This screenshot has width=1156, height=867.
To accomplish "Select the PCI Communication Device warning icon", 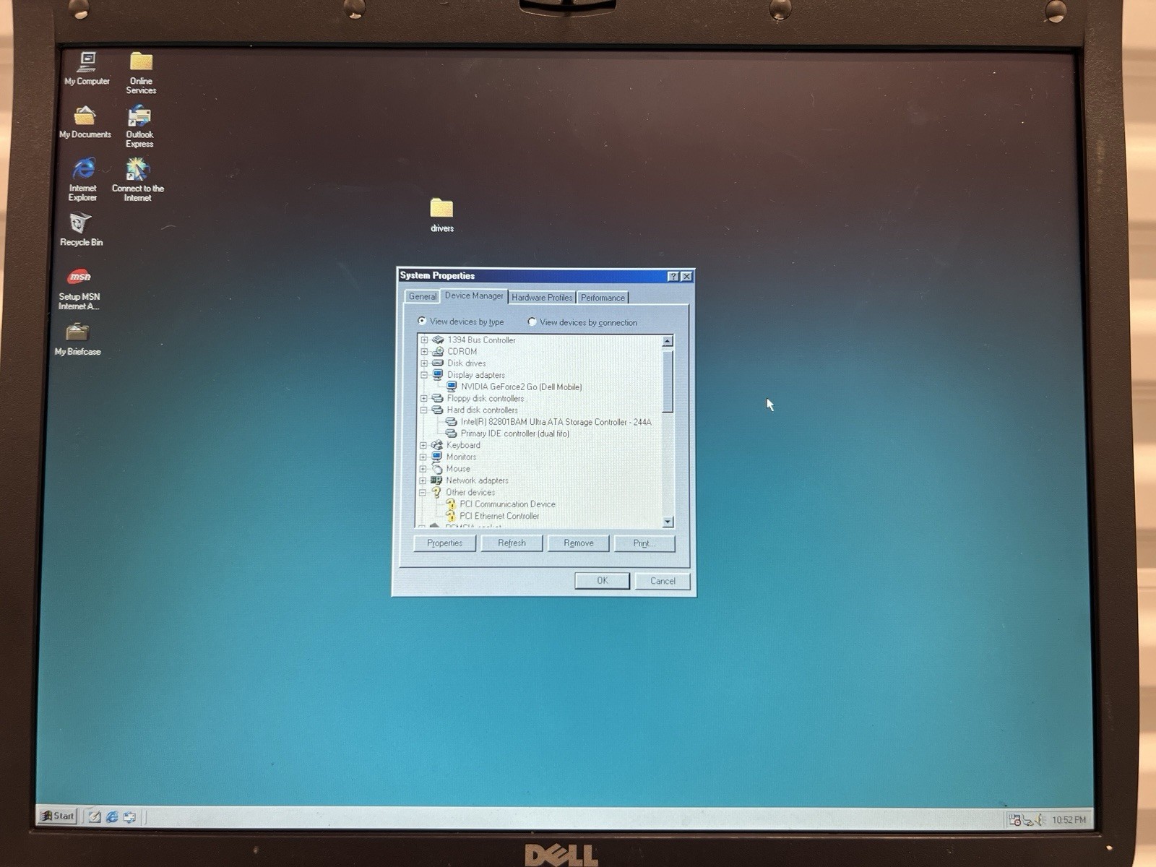I will [450, 504].
